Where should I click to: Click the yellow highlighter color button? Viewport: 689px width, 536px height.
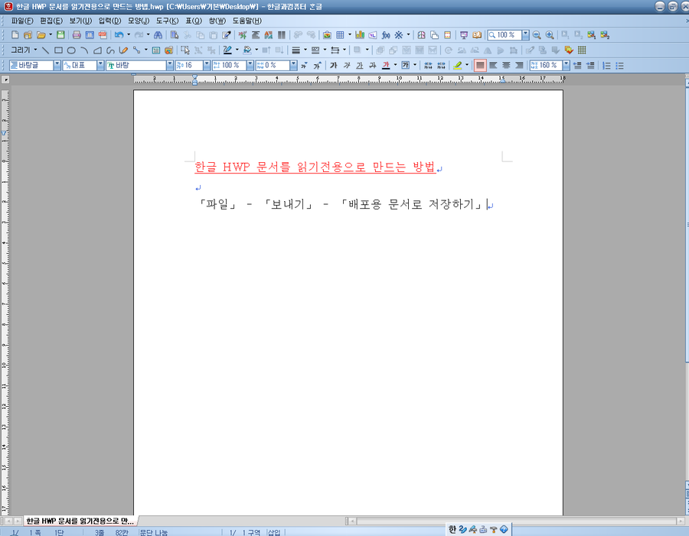458,66
